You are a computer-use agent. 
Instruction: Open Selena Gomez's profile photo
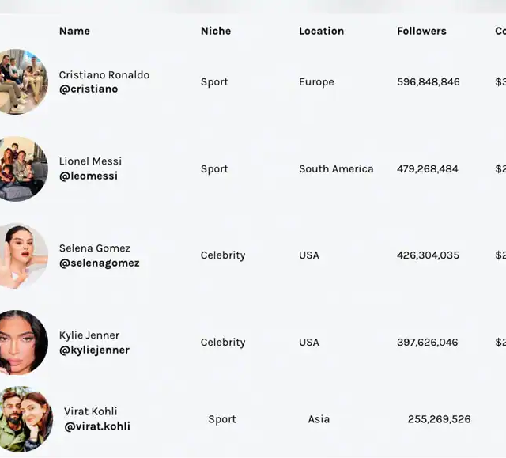(23, 255)
